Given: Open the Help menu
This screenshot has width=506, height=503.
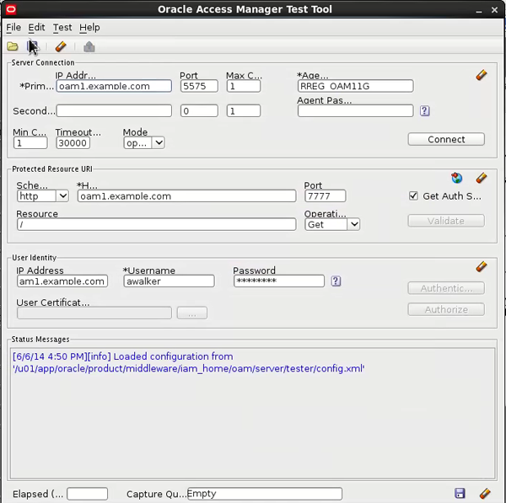Looking at the screenshot, I should click(89, 28).
